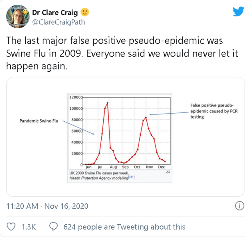Click the Pandemic Swine Flu annotation label

coord(39,121)
